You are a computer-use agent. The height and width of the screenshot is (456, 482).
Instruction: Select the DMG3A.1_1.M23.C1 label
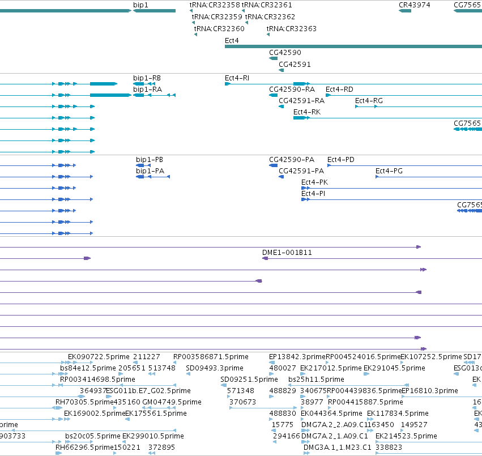337,448
